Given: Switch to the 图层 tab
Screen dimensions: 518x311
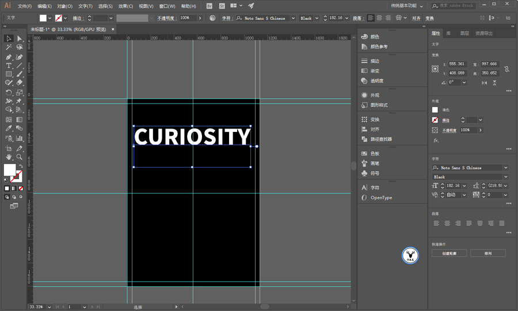Looking at the screenshot, I should coord(464,33).
